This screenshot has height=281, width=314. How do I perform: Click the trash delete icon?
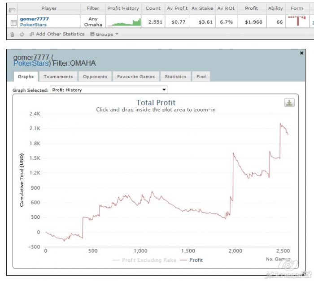pos(12,34)
